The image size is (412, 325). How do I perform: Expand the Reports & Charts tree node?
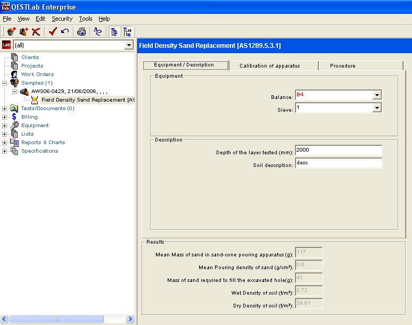pos(5,143)
